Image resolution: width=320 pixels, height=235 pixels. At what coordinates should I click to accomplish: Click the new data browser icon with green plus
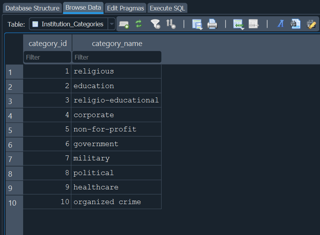(124, 24)
